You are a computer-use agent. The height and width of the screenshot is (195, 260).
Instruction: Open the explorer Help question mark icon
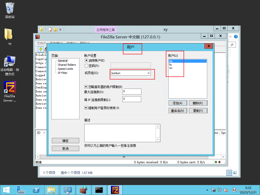[x=236, y=37]
